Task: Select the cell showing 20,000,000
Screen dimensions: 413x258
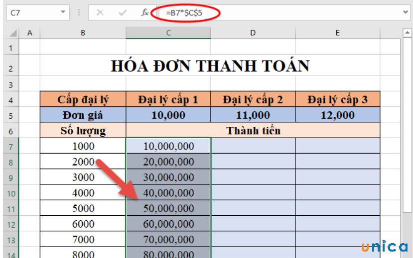Action: 168,162
